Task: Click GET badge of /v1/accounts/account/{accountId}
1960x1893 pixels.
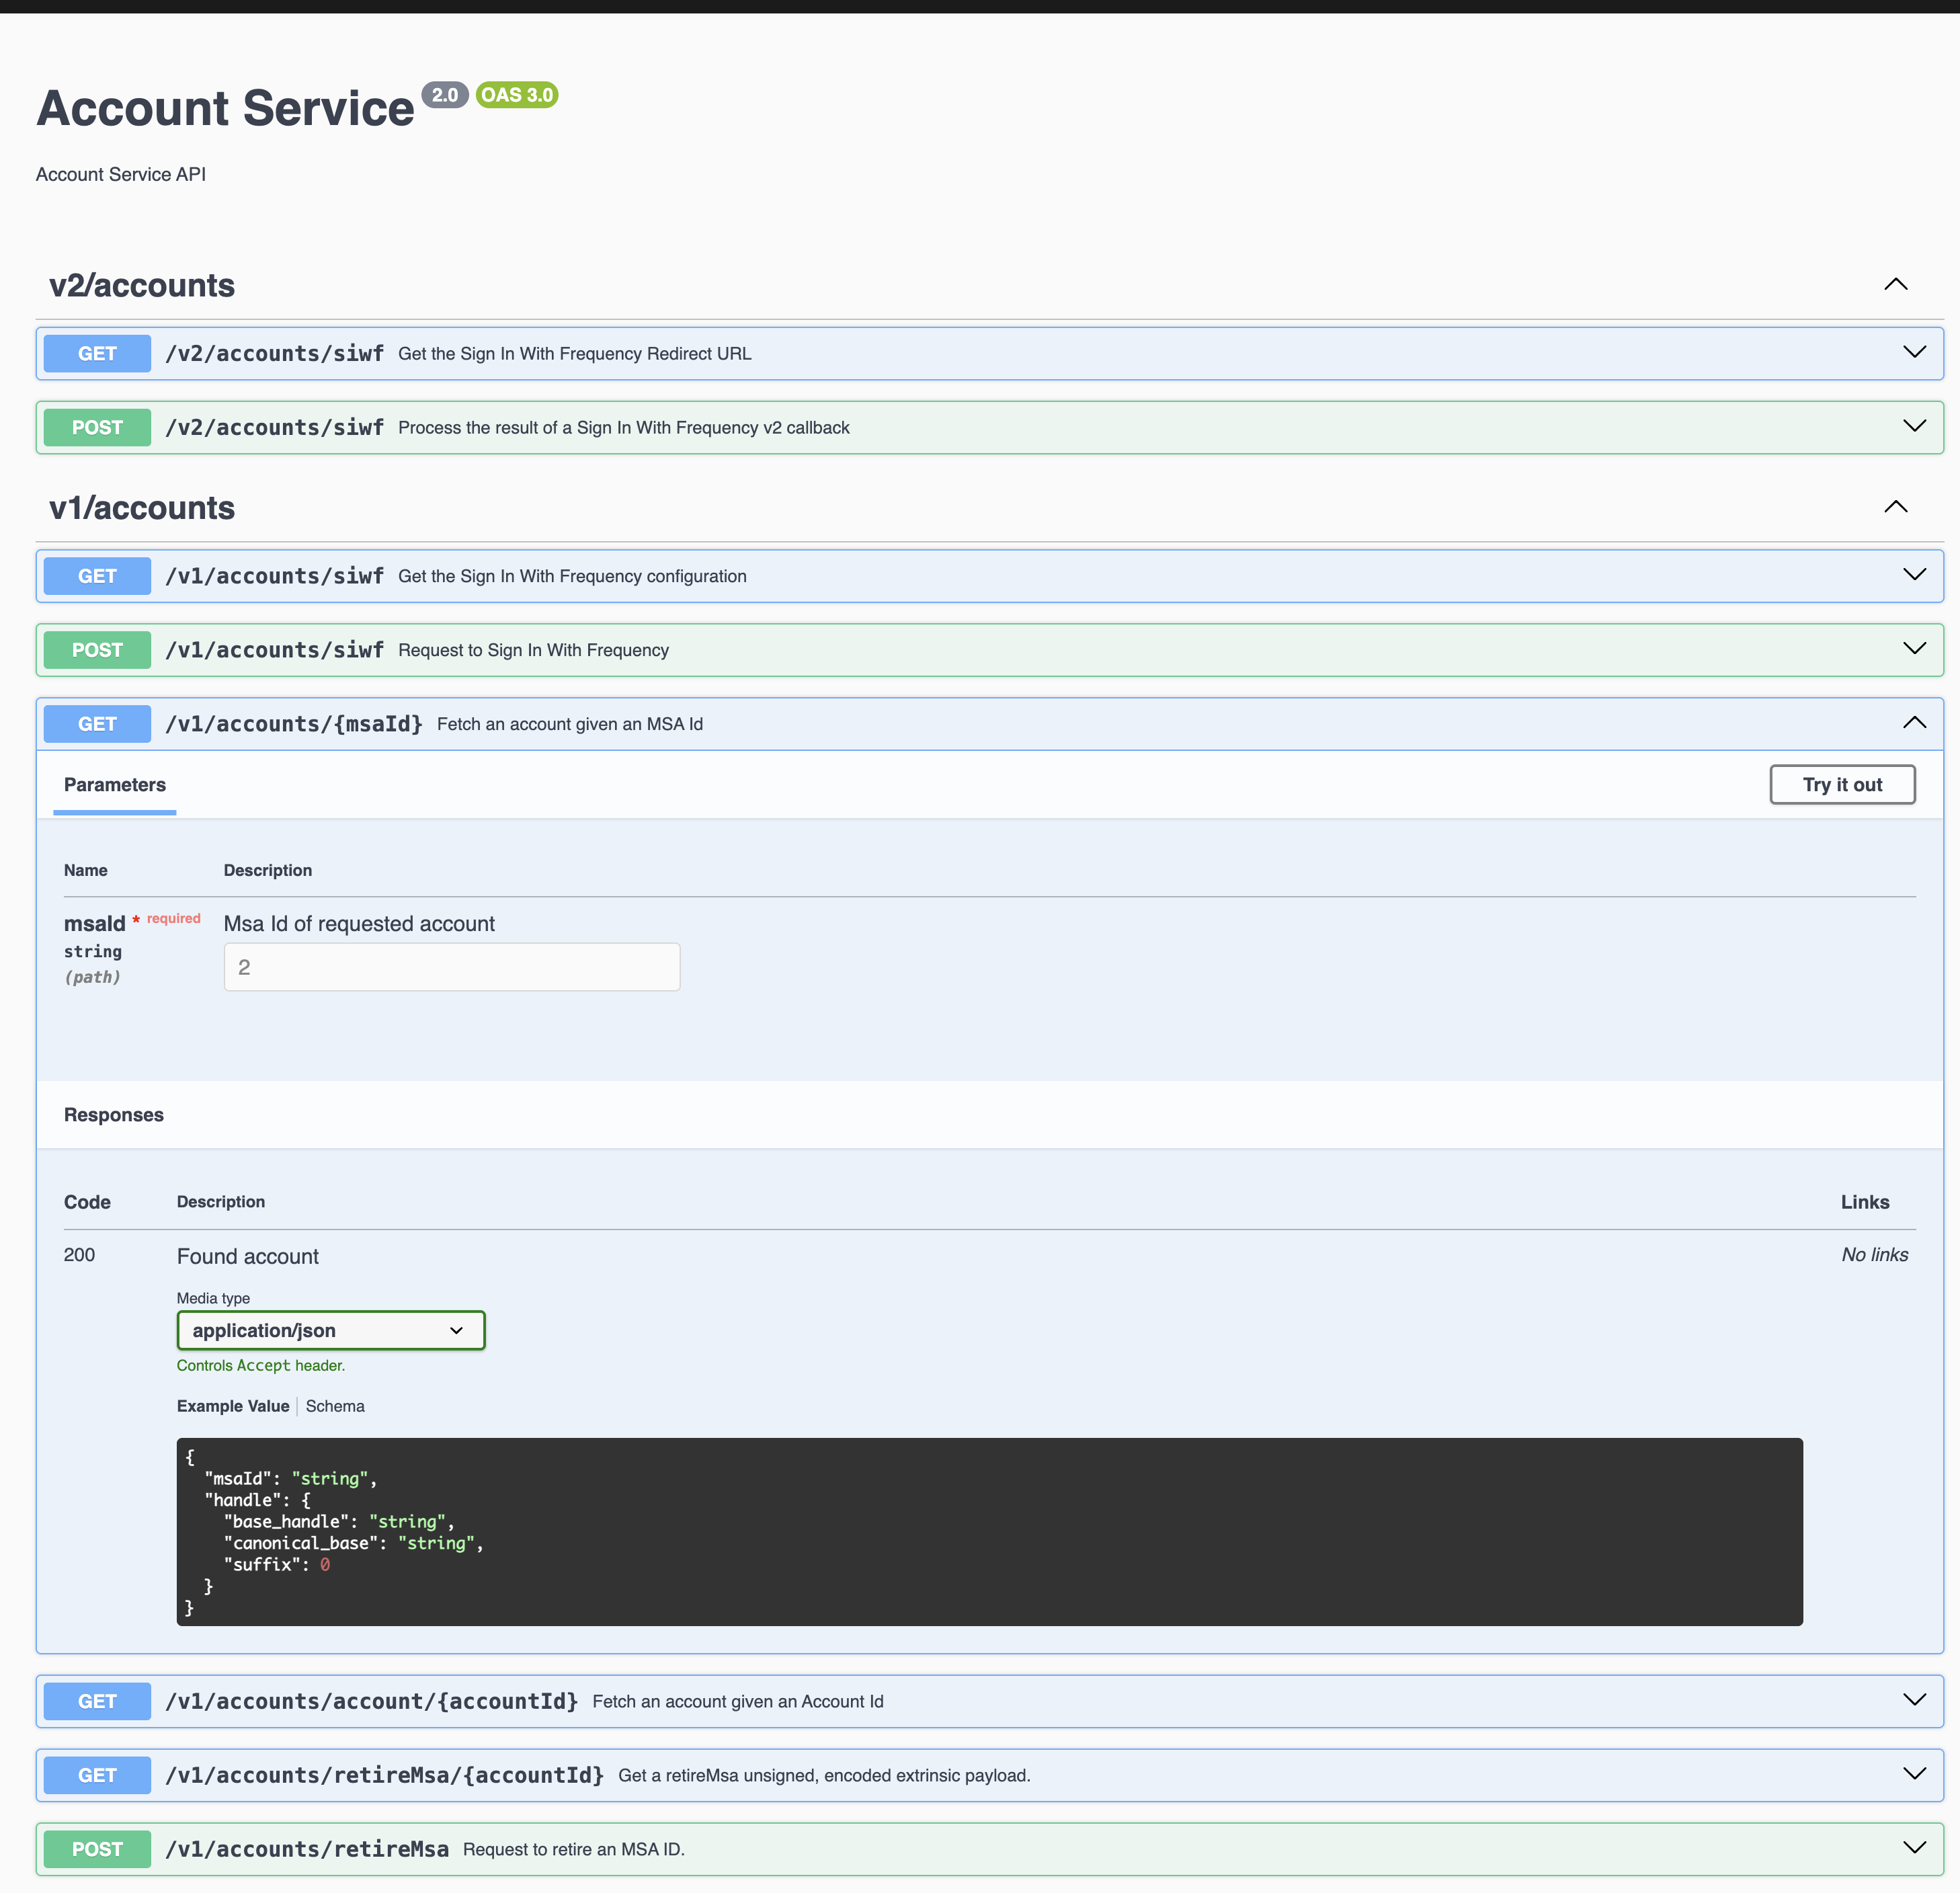Action: (x=97, y=1701)
